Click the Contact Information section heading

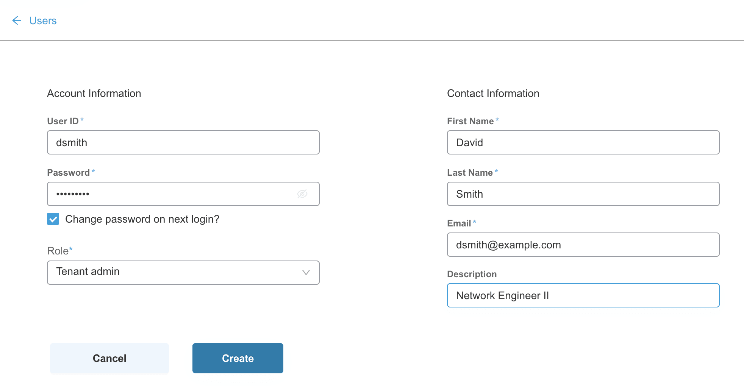(x=493, y=93)
